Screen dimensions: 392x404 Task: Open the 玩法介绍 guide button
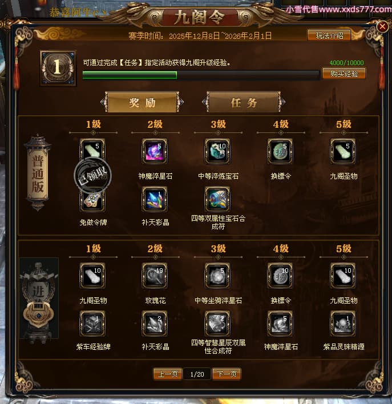[329, 35]
